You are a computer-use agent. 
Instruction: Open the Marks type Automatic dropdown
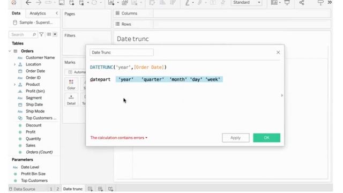coord(76,72)
